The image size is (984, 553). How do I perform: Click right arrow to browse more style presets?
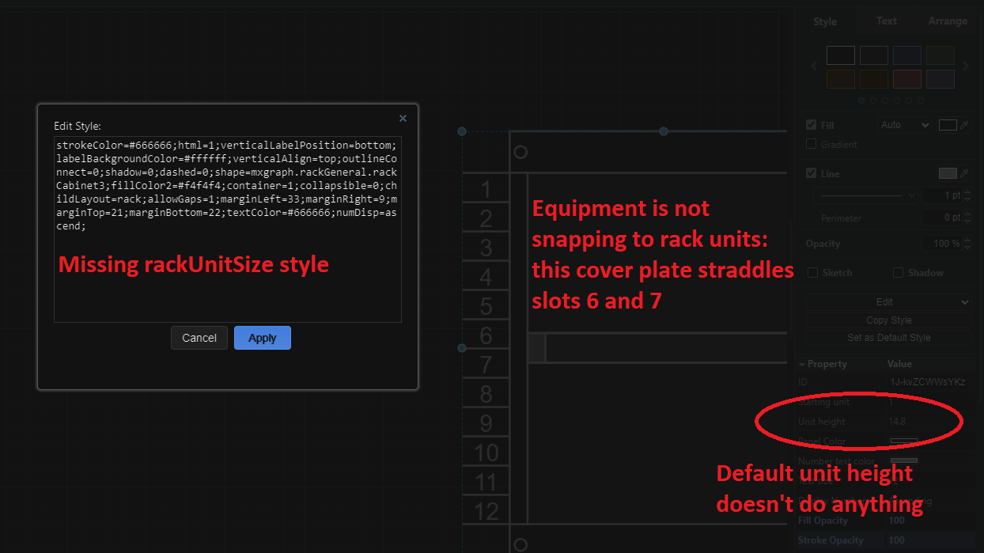pos(965,66)
